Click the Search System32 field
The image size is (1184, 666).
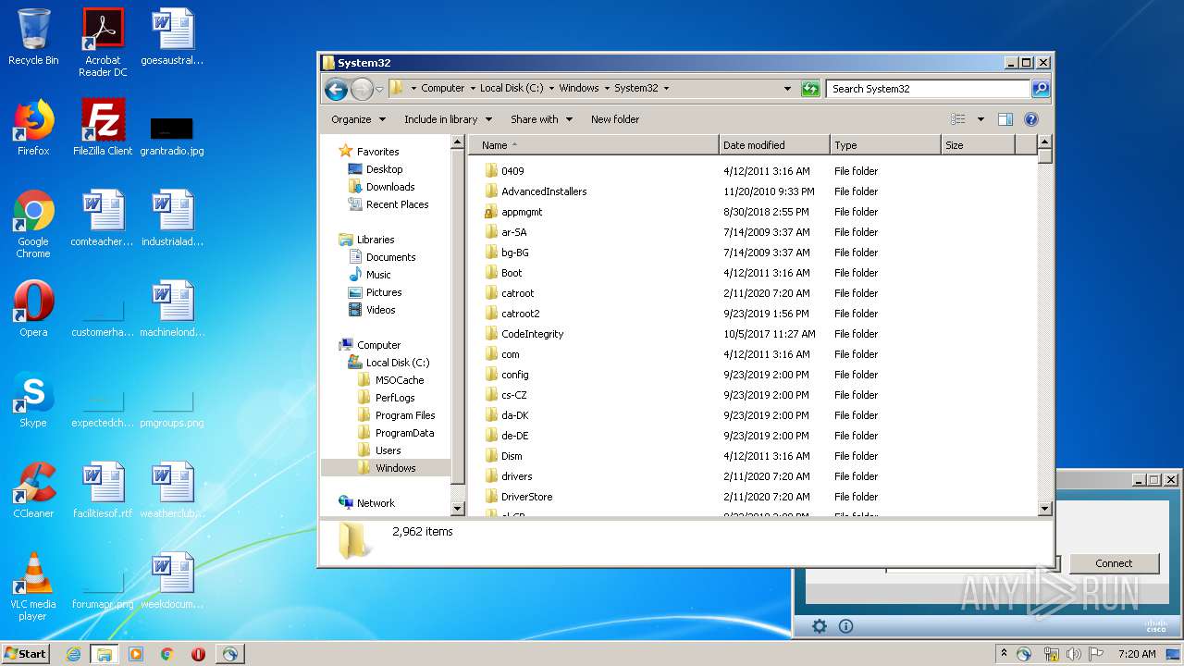pos(928,89)
